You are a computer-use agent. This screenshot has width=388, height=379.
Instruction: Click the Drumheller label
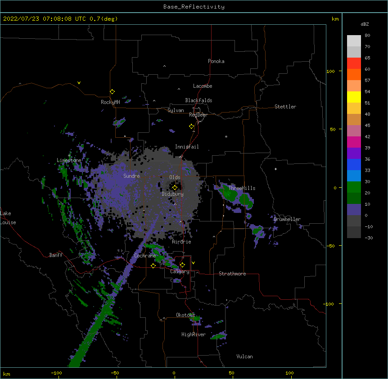coord(287,219)
